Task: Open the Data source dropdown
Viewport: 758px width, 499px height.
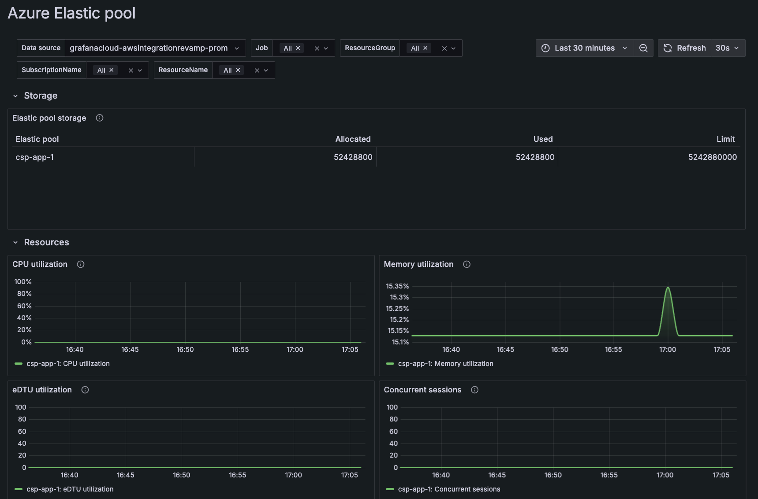Action: 154,48
